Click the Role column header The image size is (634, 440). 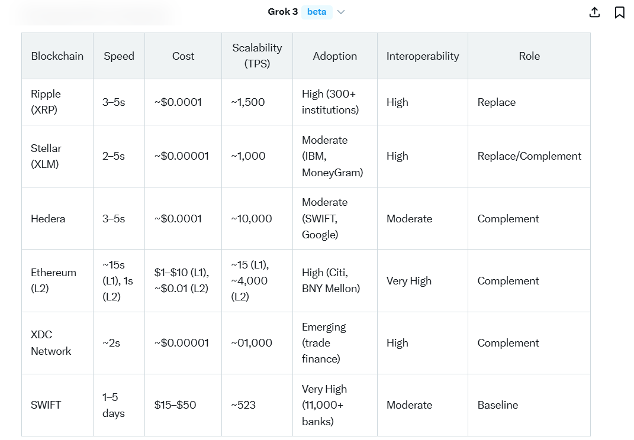pyautogui.click(x=529, y=56)
